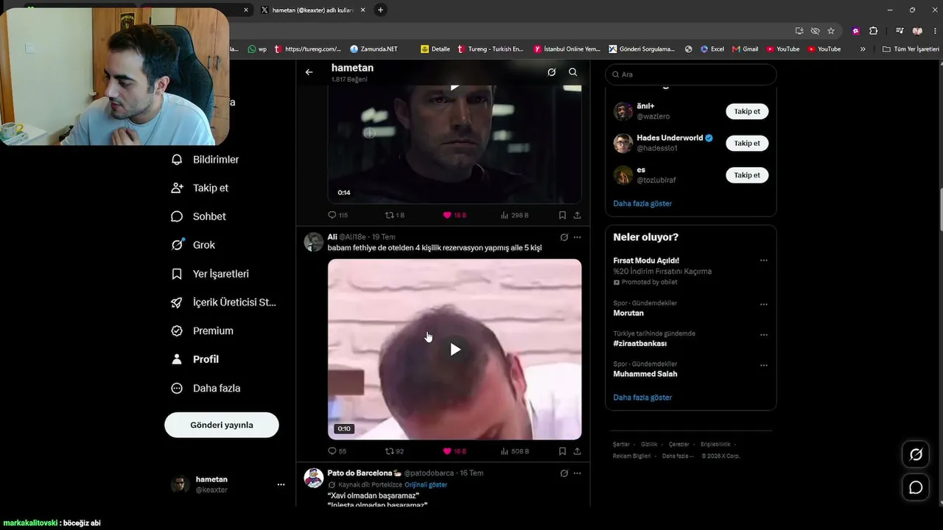
Task: Expand the hidden bookmarks overflow chevron
Action: click(863, 49)
